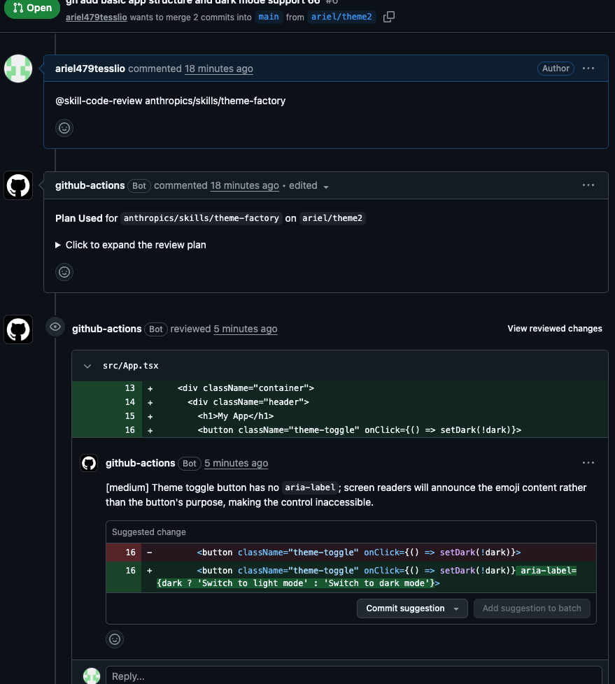
Task: Open ariel479tesslio profile link in merge header
Action: click(96, 17)
